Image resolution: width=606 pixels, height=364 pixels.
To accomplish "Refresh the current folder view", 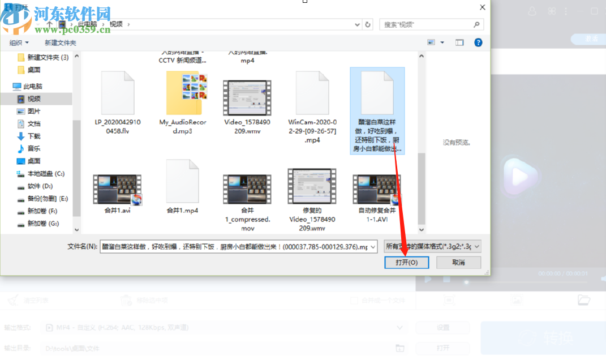I will click(x=368, y=24).
